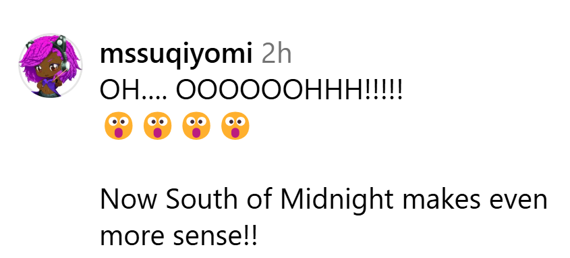Screen dimensions: 570x258
Task: Click the mssuqiyomi username link
Action: 176,55
